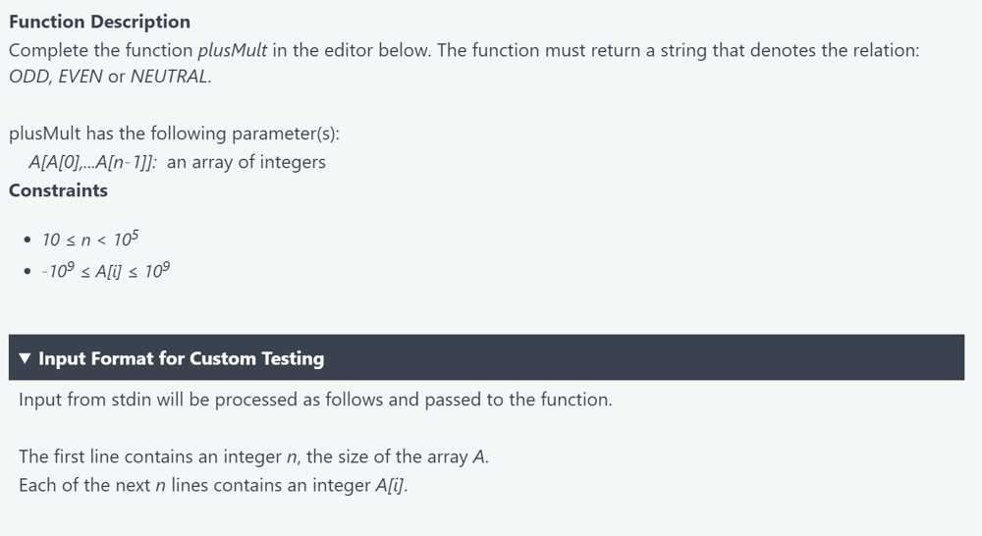Click the italic word EVEN
The image size is (982, 536).
tap(81, 77)
